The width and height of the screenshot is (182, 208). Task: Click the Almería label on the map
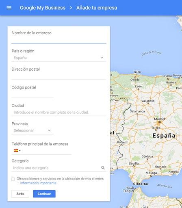point(173,171)
